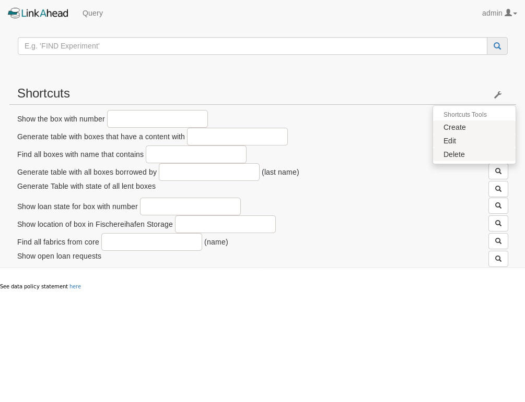Open the Query nav item
Image resolution: width=525 pixels, height=402 pixels.
click(93, 13)
